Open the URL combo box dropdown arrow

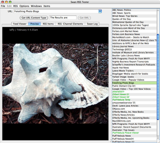click(100, 11)
